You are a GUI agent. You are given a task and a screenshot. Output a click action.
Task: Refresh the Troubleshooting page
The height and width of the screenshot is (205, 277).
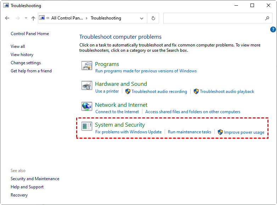click(x=153, y=18)
